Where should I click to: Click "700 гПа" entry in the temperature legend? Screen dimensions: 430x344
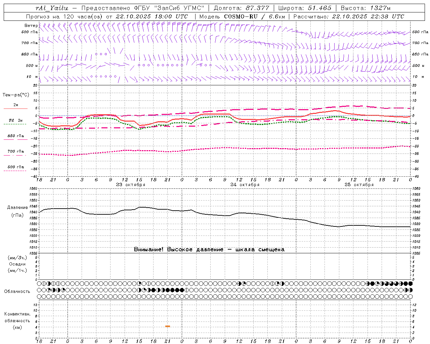pos(16,152)
